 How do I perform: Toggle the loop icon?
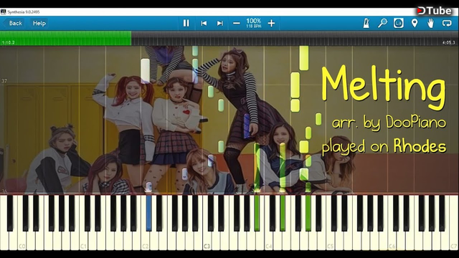click(x=447, y=23)
